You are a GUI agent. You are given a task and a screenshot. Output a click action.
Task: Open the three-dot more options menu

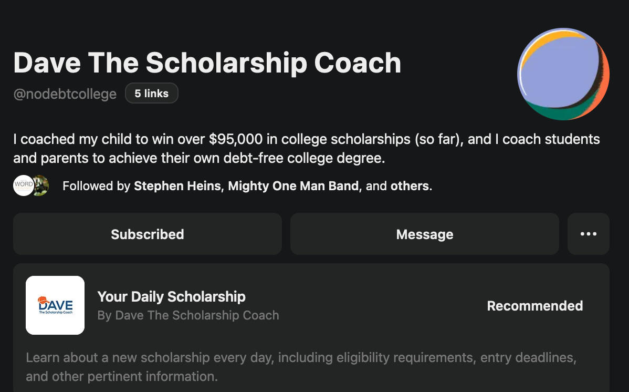click(589, 234)
